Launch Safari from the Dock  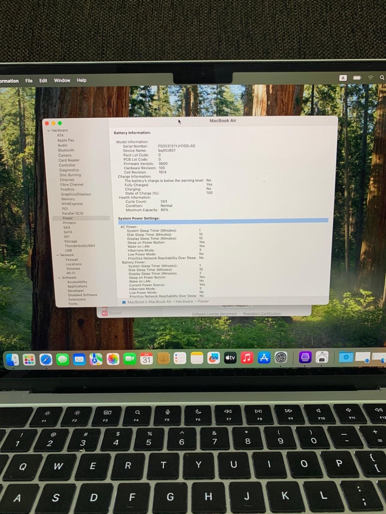[x=46, y=359]
